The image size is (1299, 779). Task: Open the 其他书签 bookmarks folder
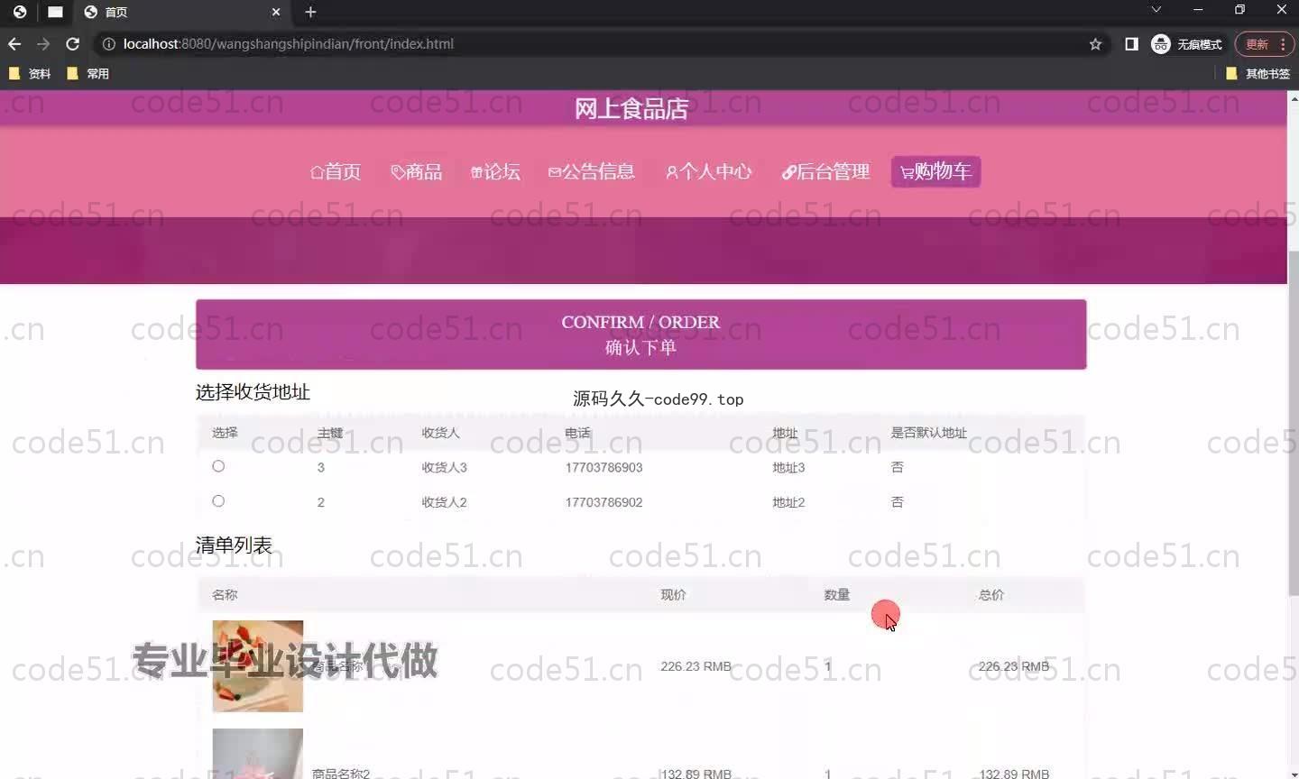click(1258, 74)
